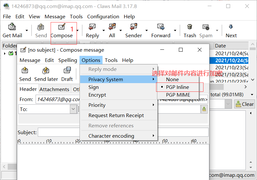The height and width of the screenshot is (180, 257).
Task: Open Edit menu in Compose window
Action: (49, 60)
